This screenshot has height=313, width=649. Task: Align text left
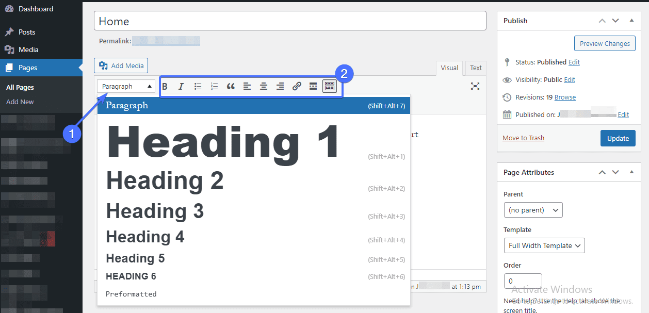[247, 86]
